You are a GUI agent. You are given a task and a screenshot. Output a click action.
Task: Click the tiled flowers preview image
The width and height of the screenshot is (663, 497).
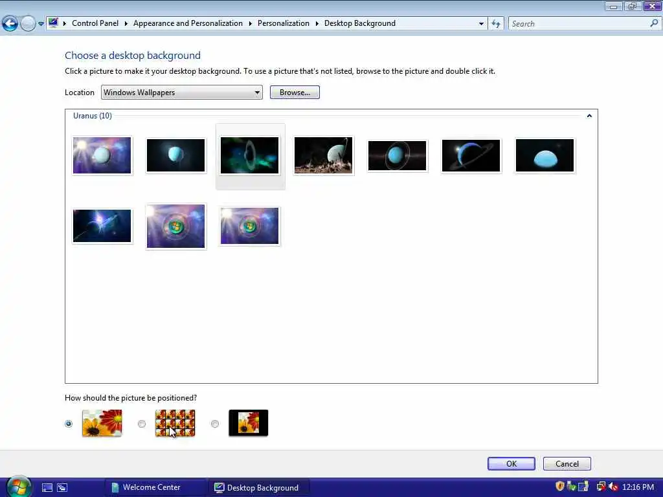point(175,423)
